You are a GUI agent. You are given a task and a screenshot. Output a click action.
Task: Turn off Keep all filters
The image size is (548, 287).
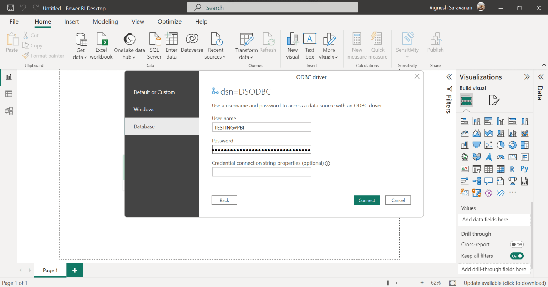coord(517,256)
